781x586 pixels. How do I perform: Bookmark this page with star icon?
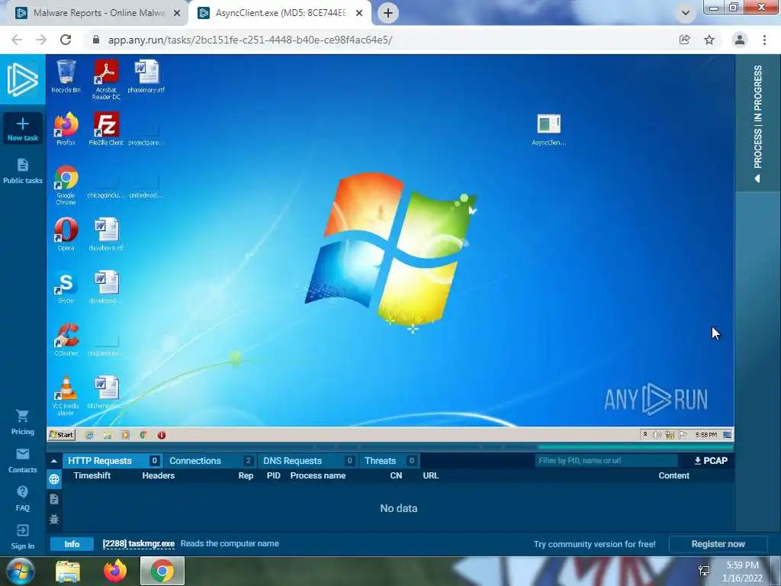pos(709,40)
